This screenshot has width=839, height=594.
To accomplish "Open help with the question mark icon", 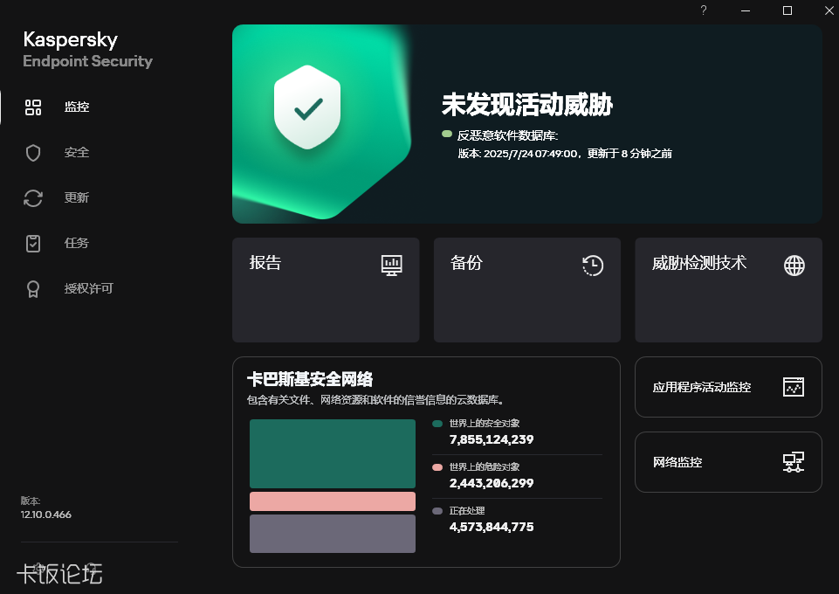I will (x=704, y=10).
